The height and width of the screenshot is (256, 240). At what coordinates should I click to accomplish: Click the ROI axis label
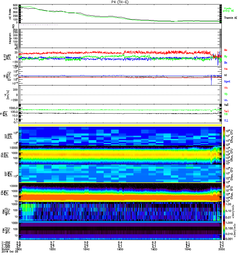point(14,26)
